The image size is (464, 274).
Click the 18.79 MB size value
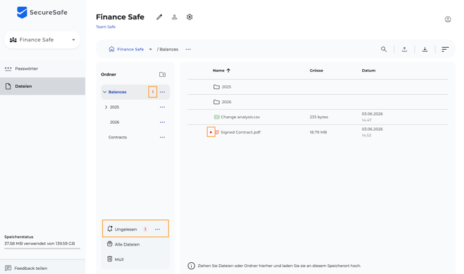click(x=318, y=132)
